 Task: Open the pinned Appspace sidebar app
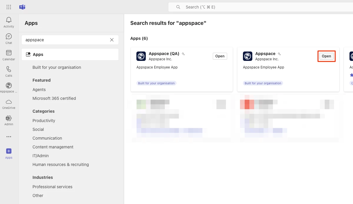[x=9, y=88]
